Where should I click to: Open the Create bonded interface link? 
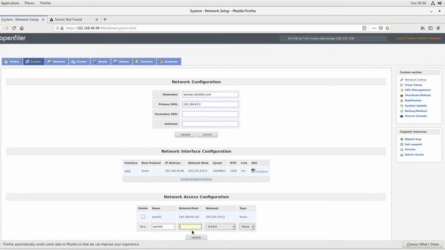tap(196, 179)
